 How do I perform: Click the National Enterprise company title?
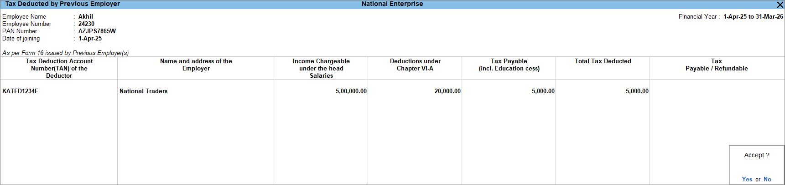point(392,4)
